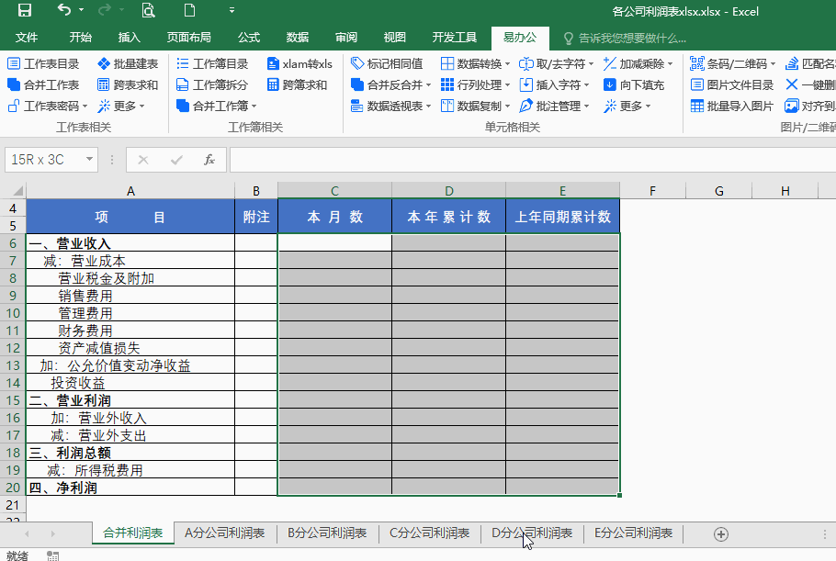Click the Name Box showing 15R x 3C
Screen dimensions: 836x561
coord(44,159)
